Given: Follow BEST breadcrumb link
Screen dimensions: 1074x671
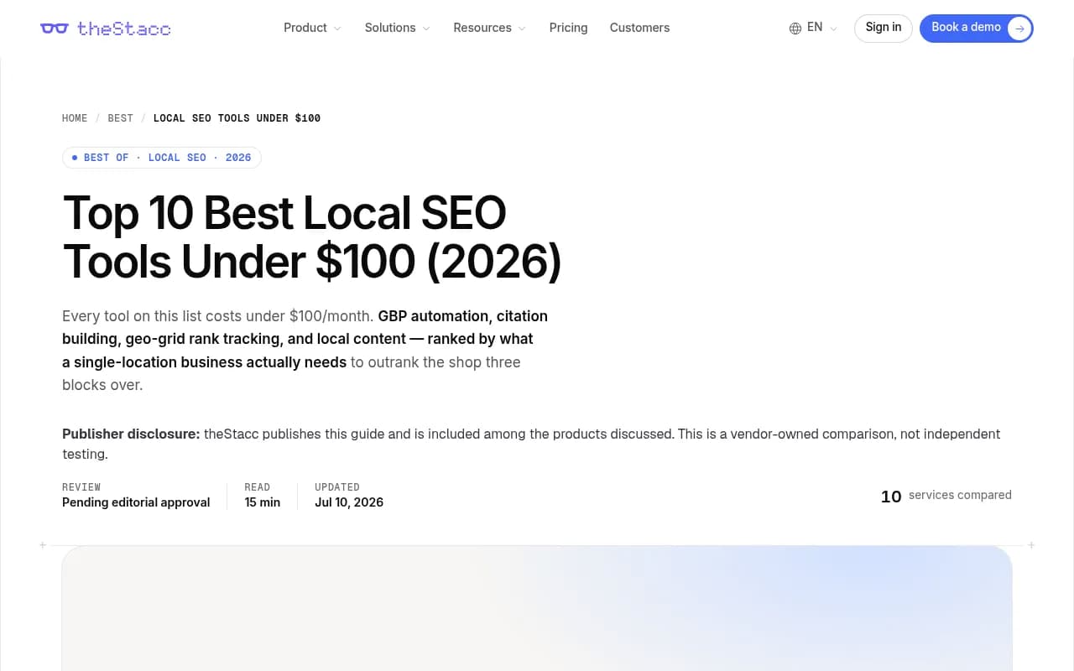Looking at the screenshot, I should tap(120, 118).
